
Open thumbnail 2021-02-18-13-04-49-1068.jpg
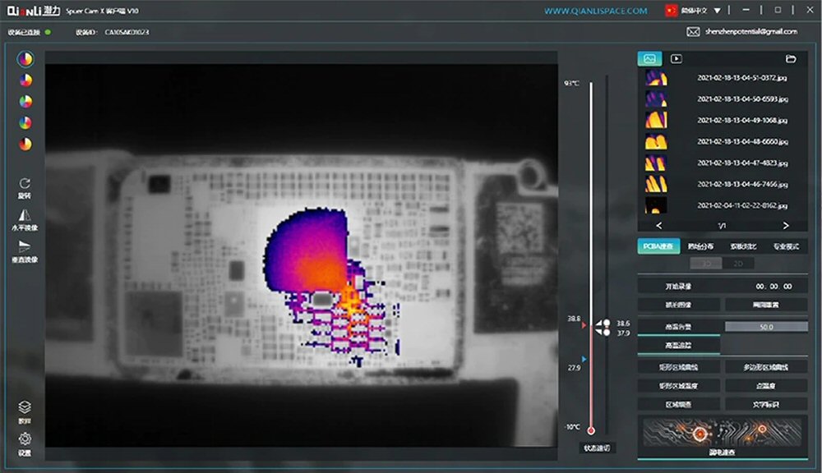(x=655, y=120)
